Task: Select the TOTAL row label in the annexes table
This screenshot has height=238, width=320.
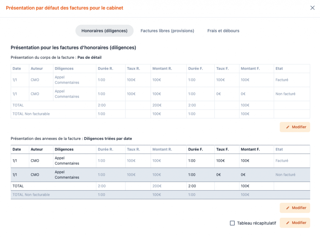Action: (18, 186)
